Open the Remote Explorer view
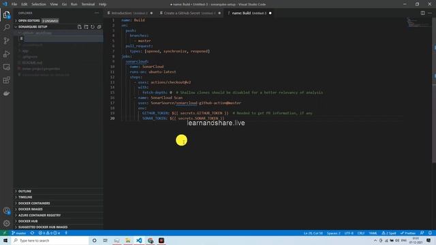This screenshot has height=245, width=436. (x=6, y=67)
